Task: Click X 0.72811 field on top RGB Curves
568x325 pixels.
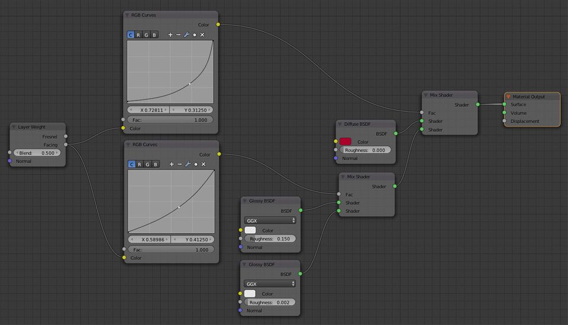Action: coord(148,110)
